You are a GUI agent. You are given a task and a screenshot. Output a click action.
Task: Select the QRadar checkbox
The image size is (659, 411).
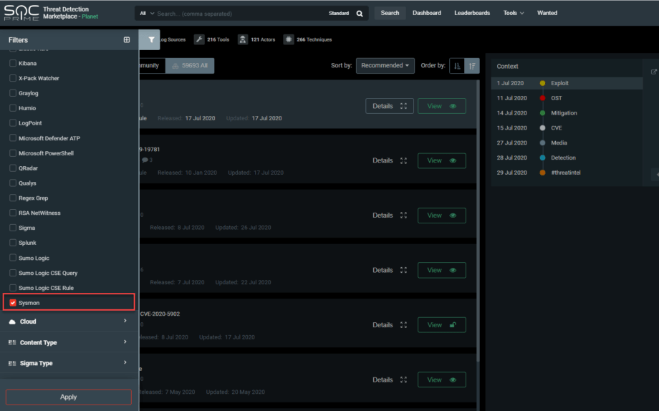[x=13, y=168]
